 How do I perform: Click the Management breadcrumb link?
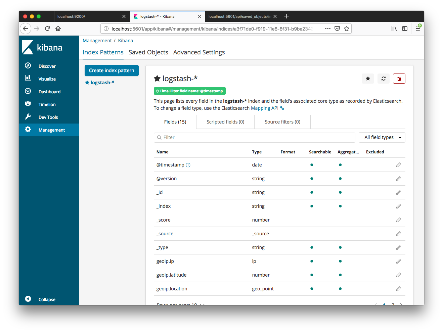coord(97,41)
